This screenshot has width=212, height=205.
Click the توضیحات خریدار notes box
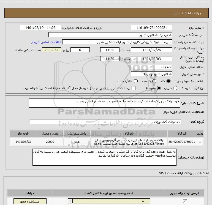coord(104,157)
